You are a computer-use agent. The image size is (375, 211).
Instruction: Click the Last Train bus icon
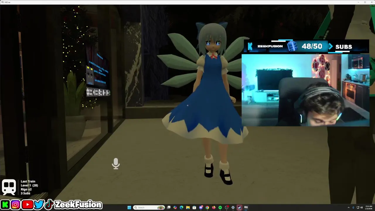tap(9, 187)
